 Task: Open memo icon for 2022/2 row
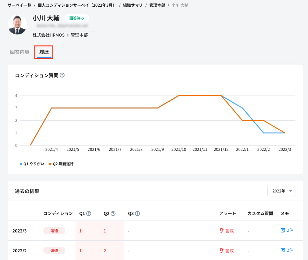pos(283,250)
